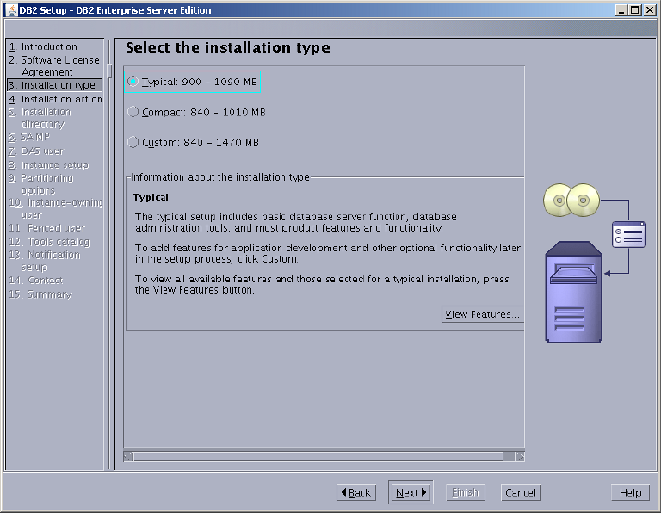Viewport: 661px width, 513px height.
Task: Select the Typical installation radio button
Action: (x=133, y=82)
